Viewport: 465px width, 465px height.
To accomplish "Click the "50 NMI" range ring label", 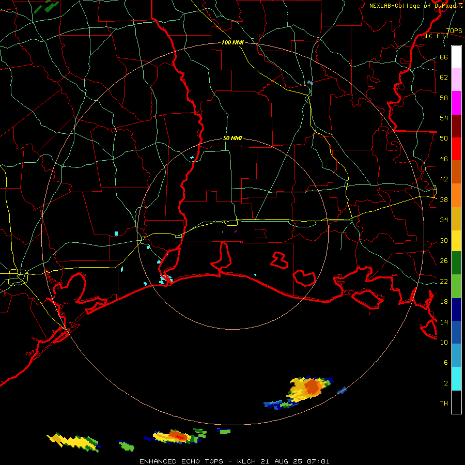I will coord(233,138).
